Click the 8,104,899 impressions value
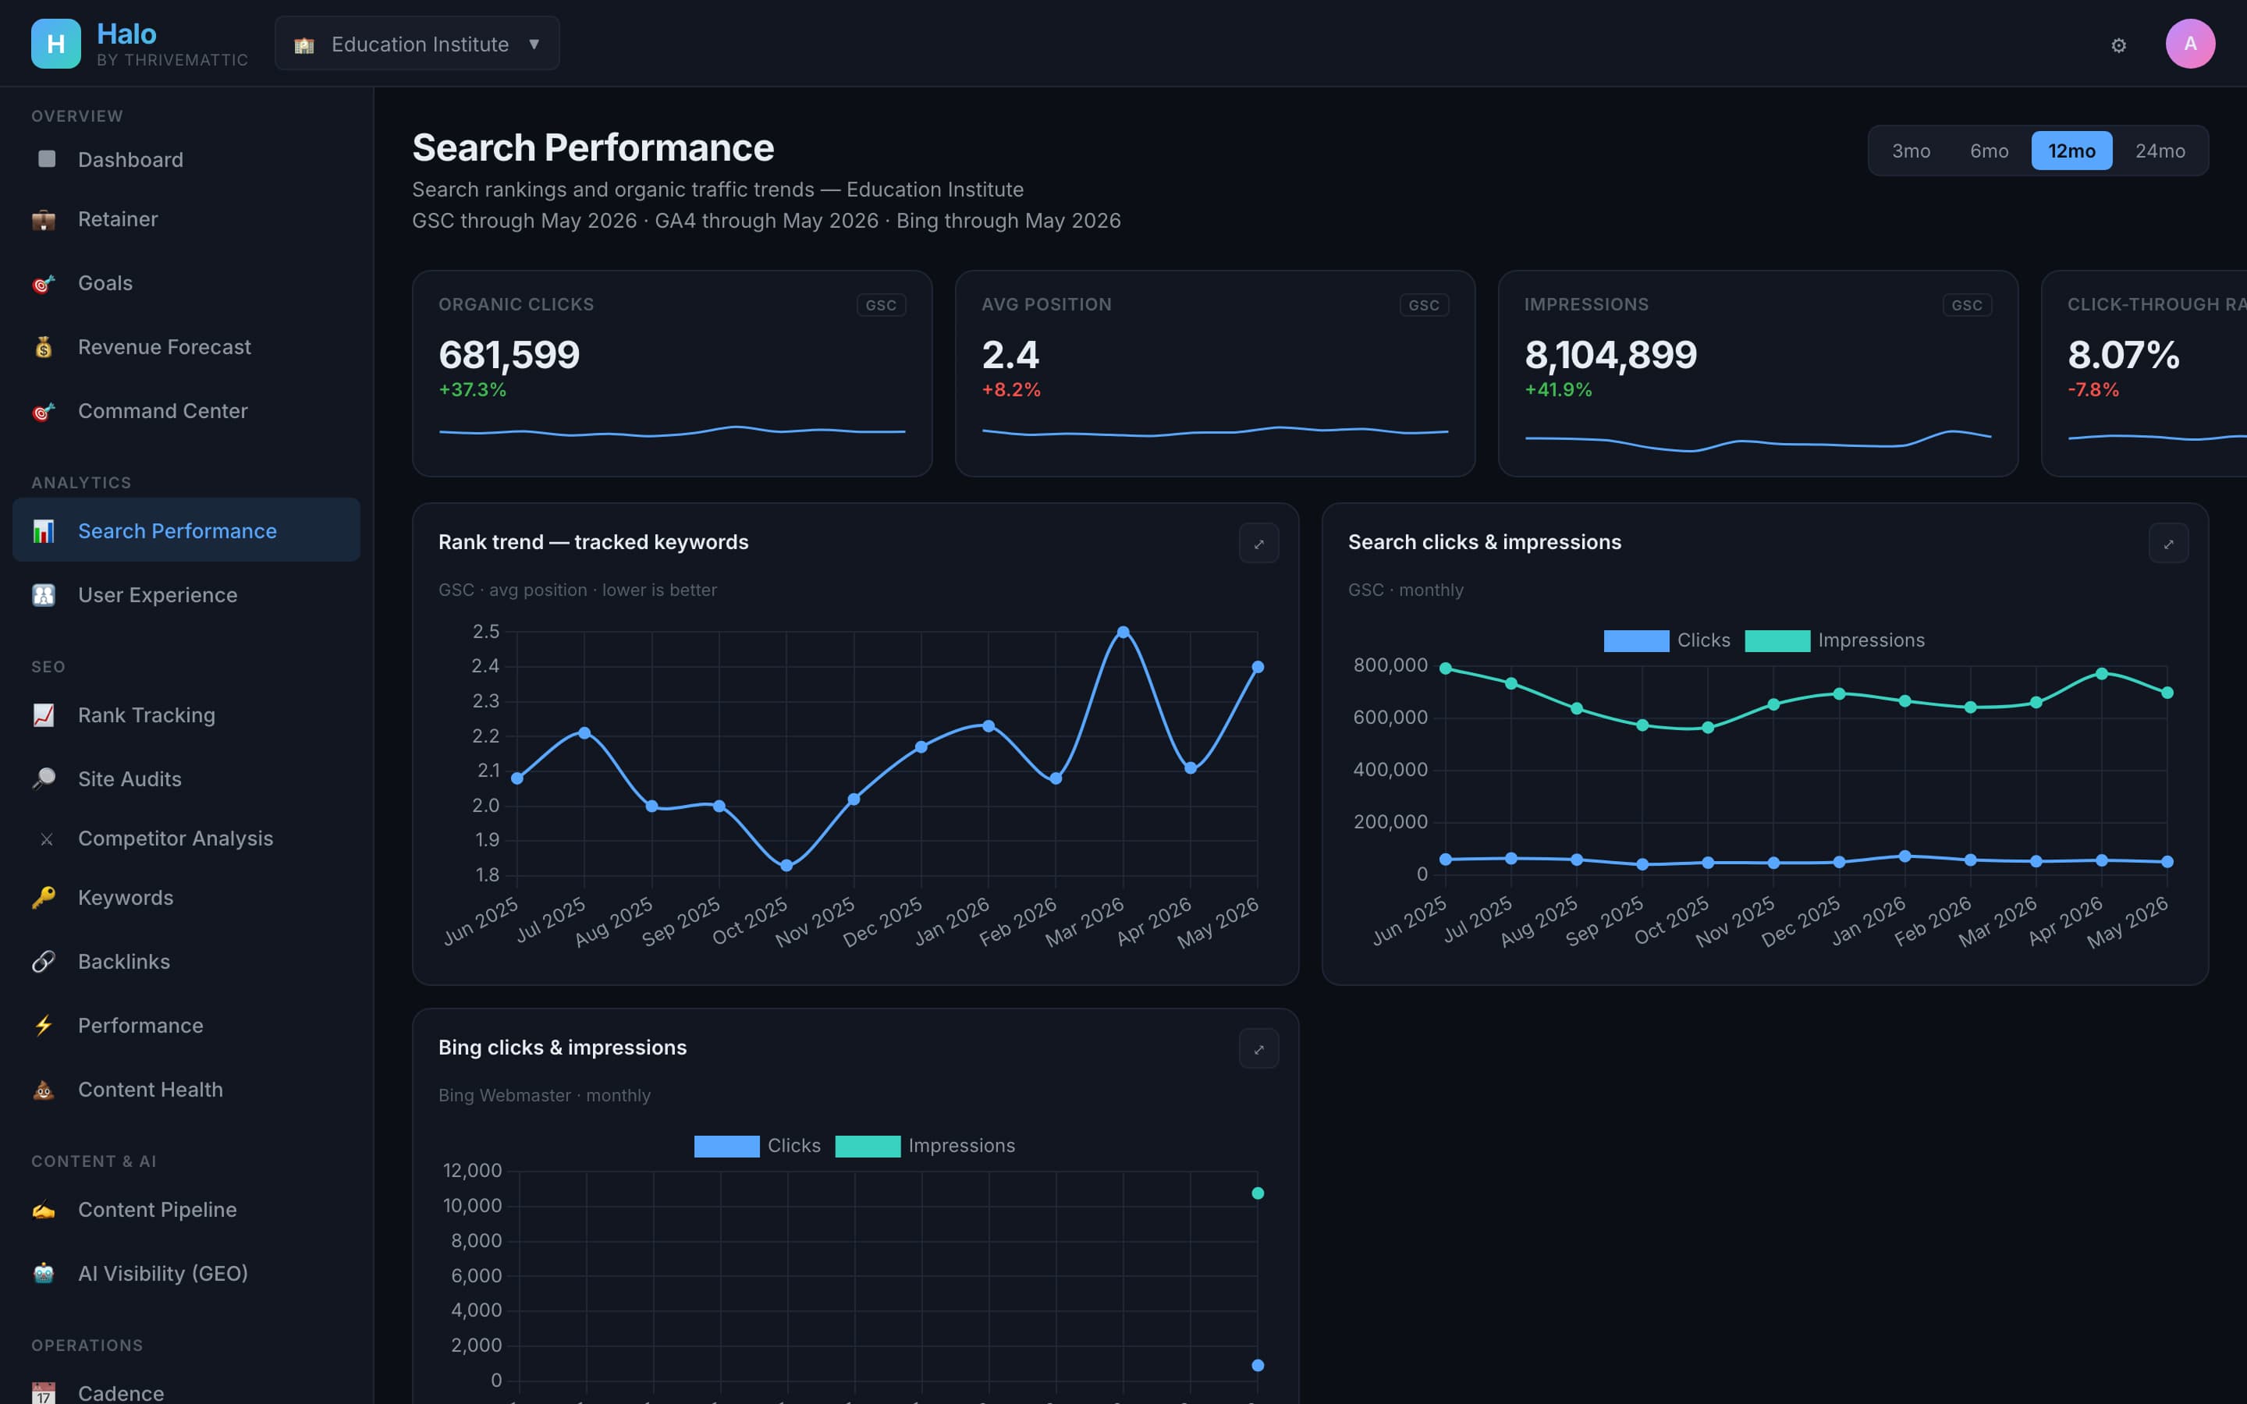This screenshot has height=1404, width=2247. click(x=1610, y=355)
